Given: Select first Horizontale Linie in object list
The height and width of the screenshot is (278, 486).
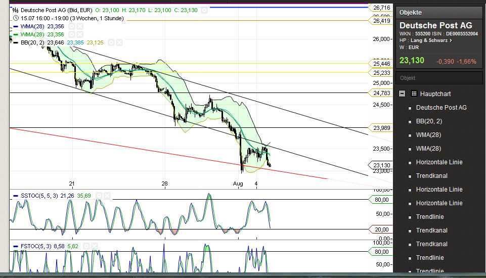Looking at the screenshot, I should tap(439, 162).
